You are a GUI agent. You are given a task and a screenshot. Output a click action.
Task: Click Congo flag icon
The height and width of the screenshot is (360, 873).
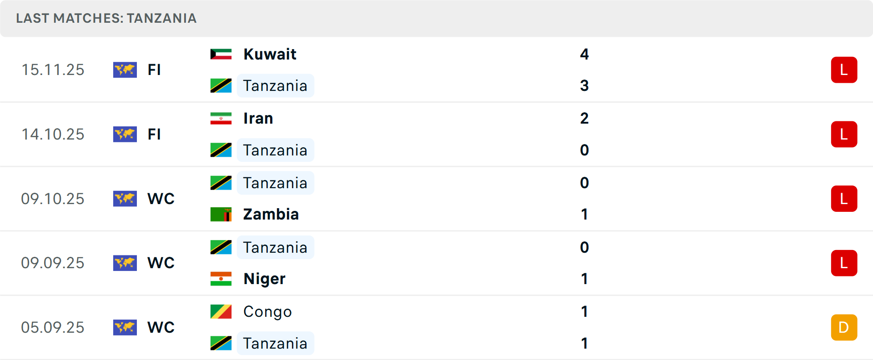(221, 311)
